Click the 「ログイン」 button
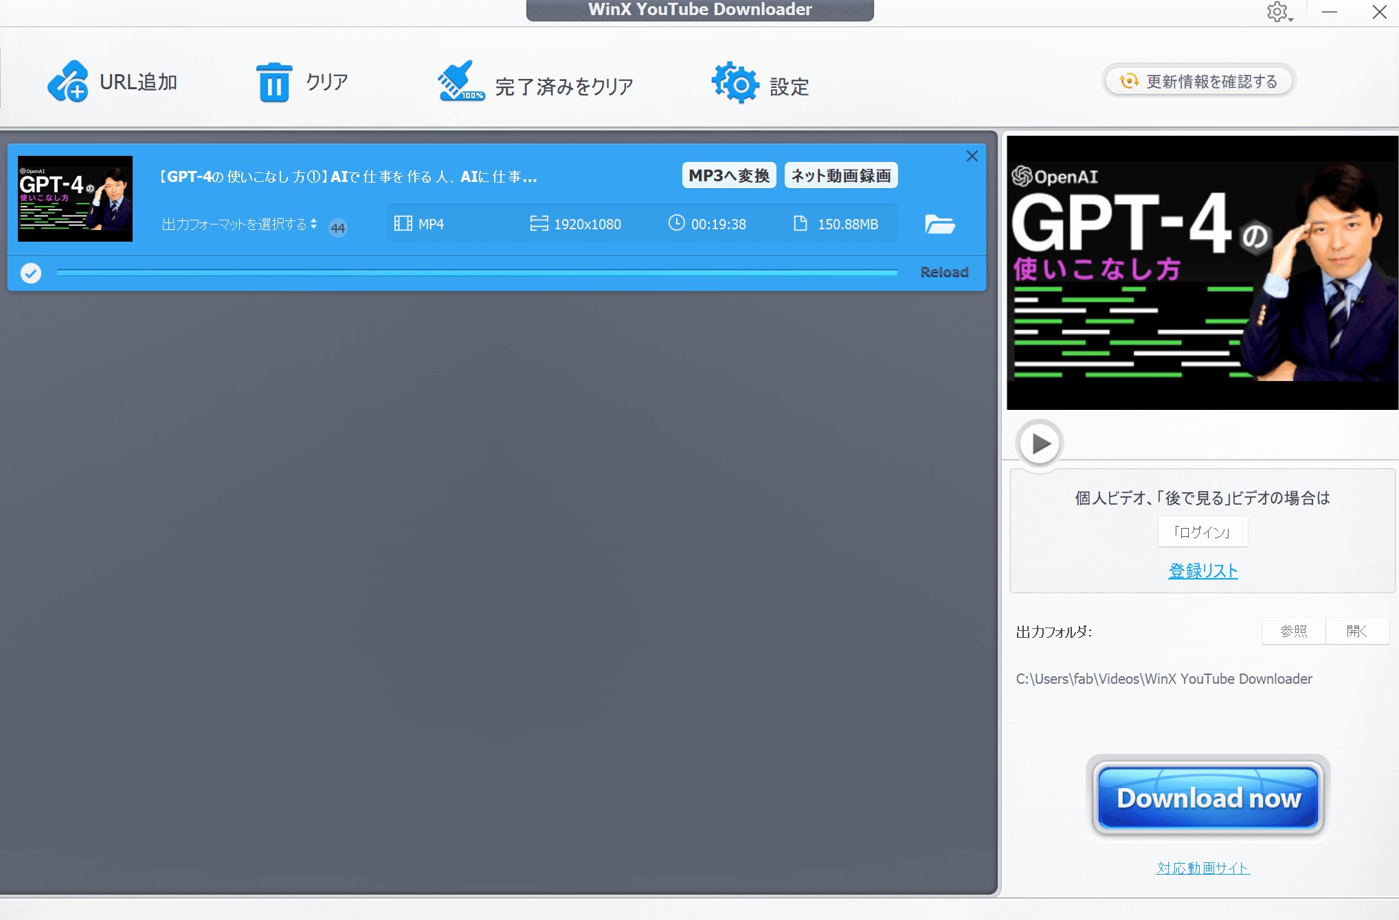This screenshot has height=920, width=1399. (1202, 532)
